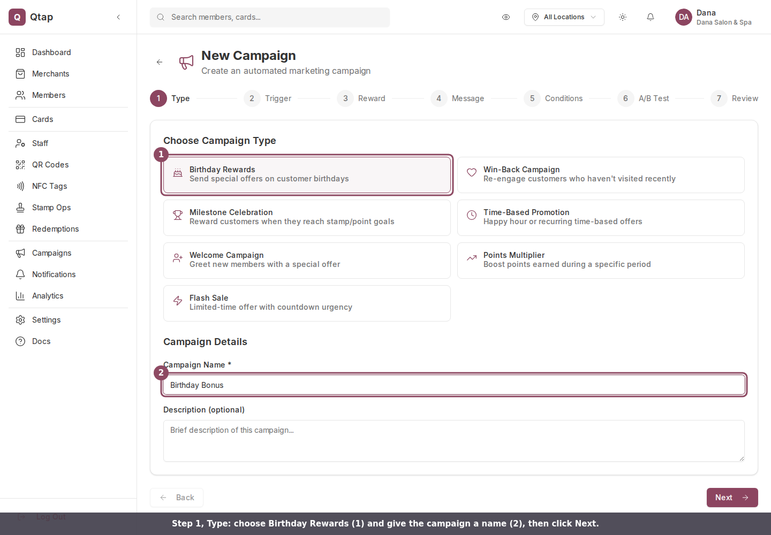Open Merchants in the sidebar
The width and height of the screenshot is (771, 535).
(68, 74)
